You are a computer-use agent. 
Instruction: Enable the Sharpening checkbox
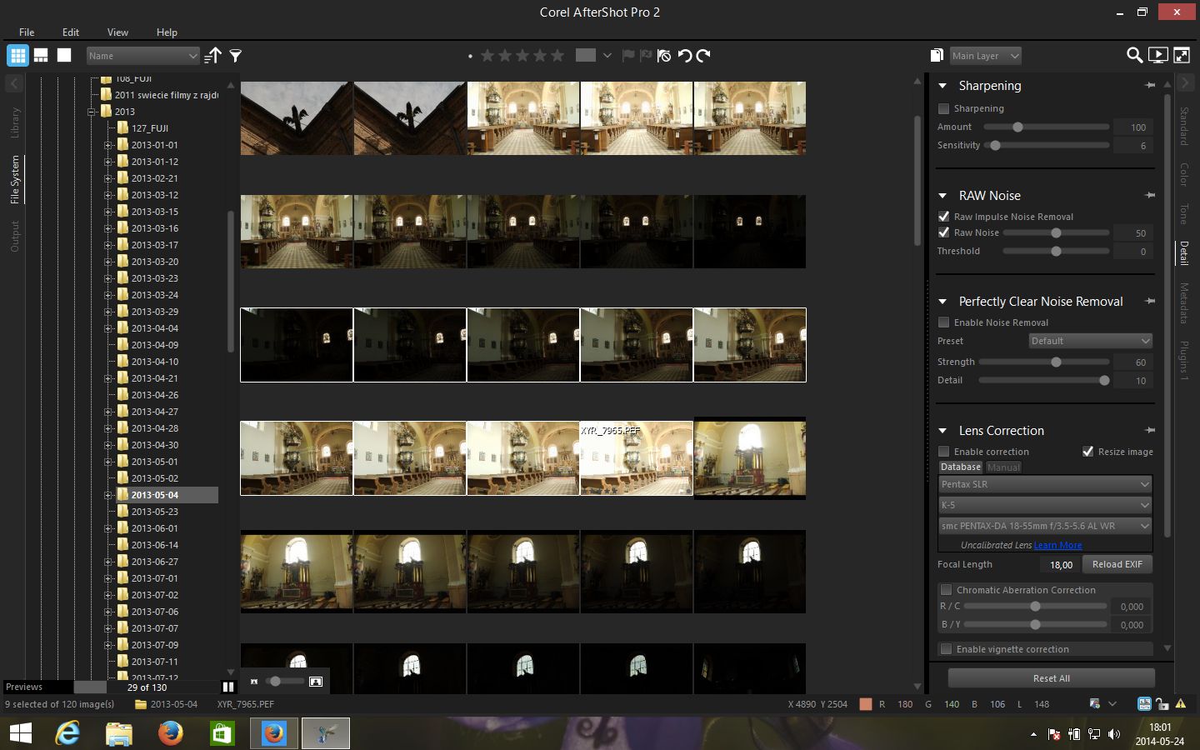[944, 108]
